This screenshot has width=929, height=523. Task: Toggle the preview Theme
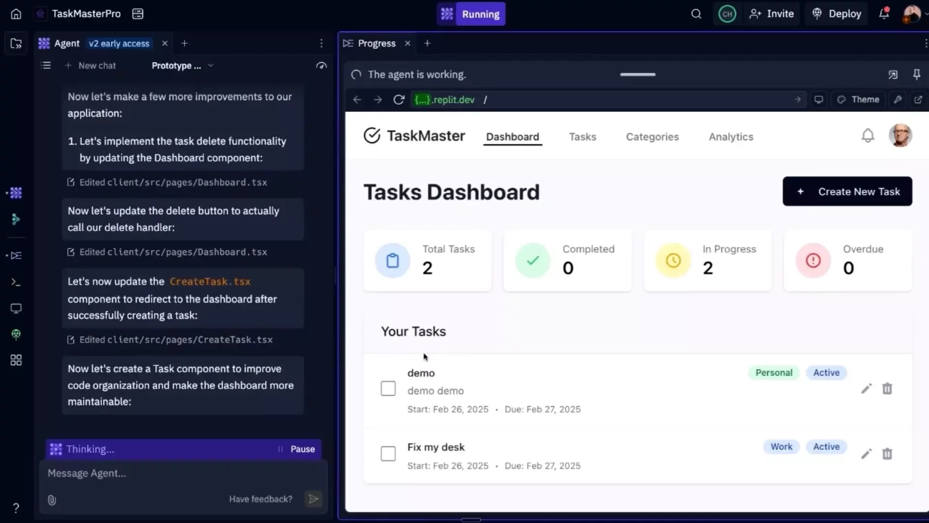coord(859,99)
